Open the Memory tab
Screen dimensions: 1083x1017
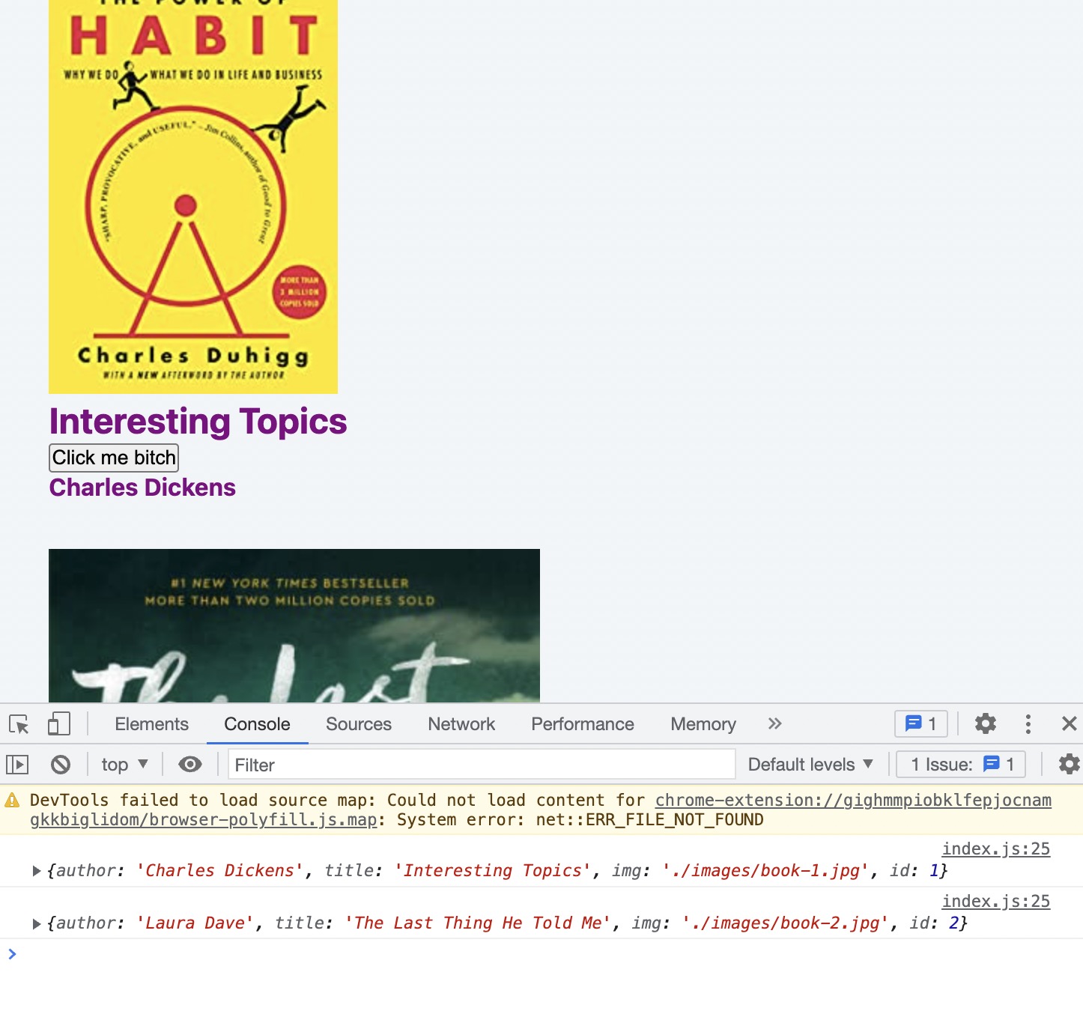(703, 724)
